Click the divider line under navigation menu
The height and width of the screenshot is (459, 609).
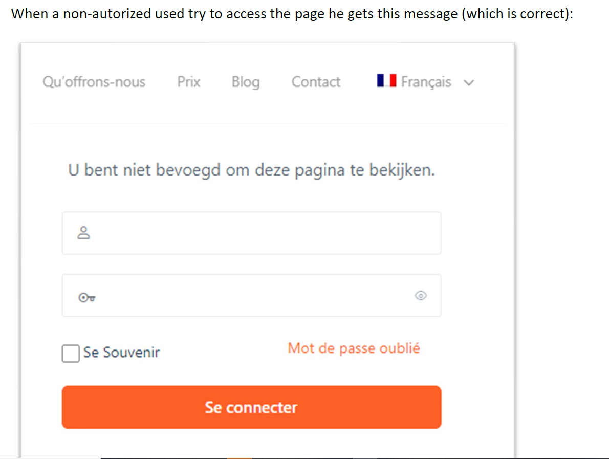pos(267,123)
